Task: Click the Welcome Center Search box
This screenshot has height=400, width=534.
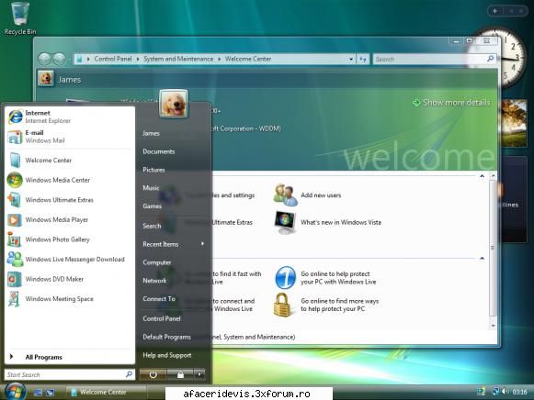Action: (434, 59)
